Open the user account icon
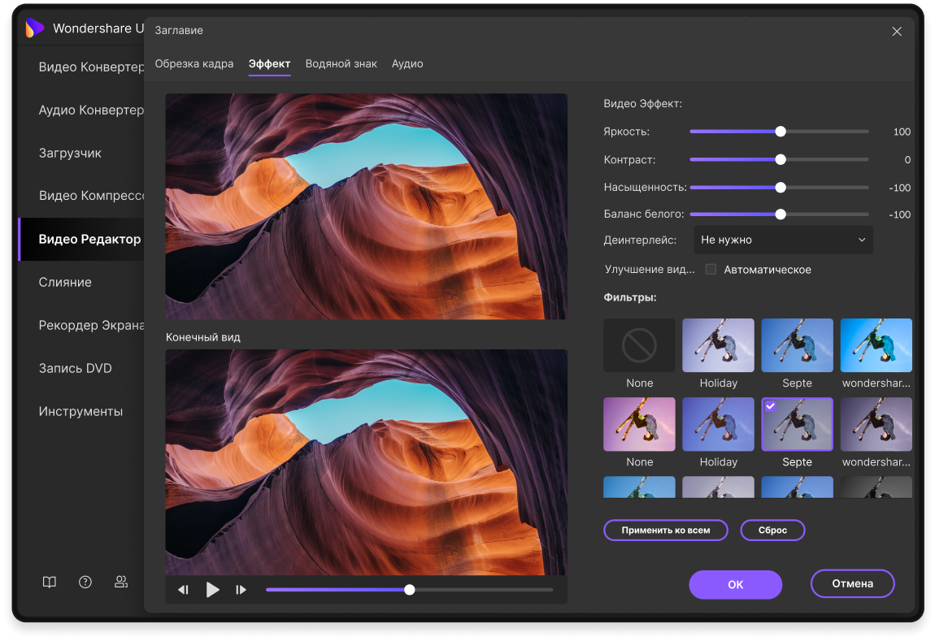Viewport: 935px width, 641px height. coord(121,582)
